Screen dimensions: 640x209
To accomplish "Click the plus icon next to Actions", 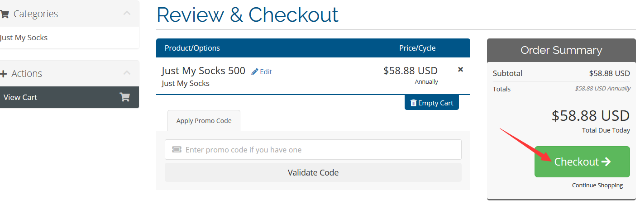I will 4,74.
